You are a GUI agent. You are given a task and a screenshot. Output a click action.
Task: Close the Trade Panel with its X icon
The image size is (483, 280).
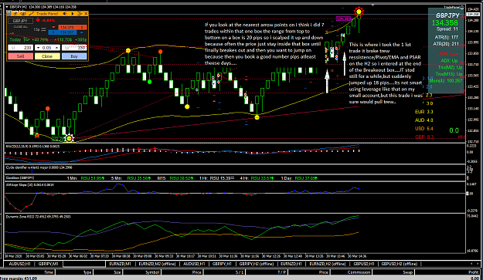click(87, 14)
